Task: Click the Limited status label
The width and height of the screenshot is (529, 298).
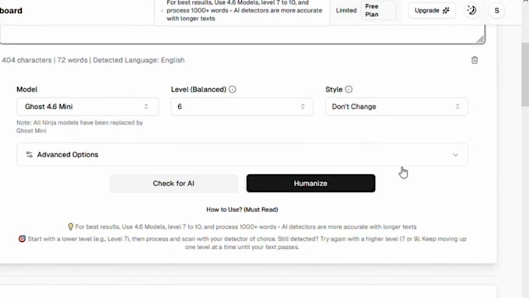Action: 346,10
